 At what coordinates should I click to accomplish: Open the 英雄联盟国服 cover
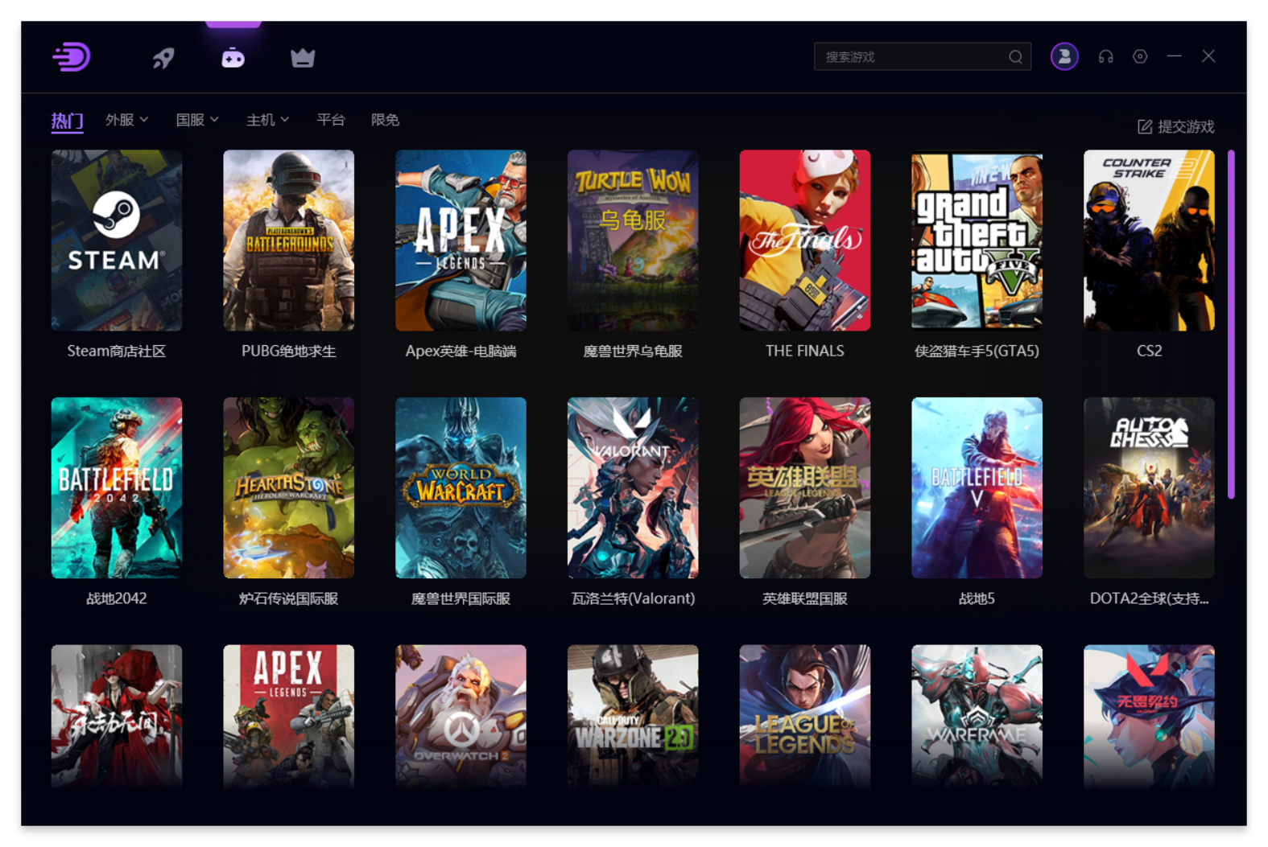(x=805, y=488)
